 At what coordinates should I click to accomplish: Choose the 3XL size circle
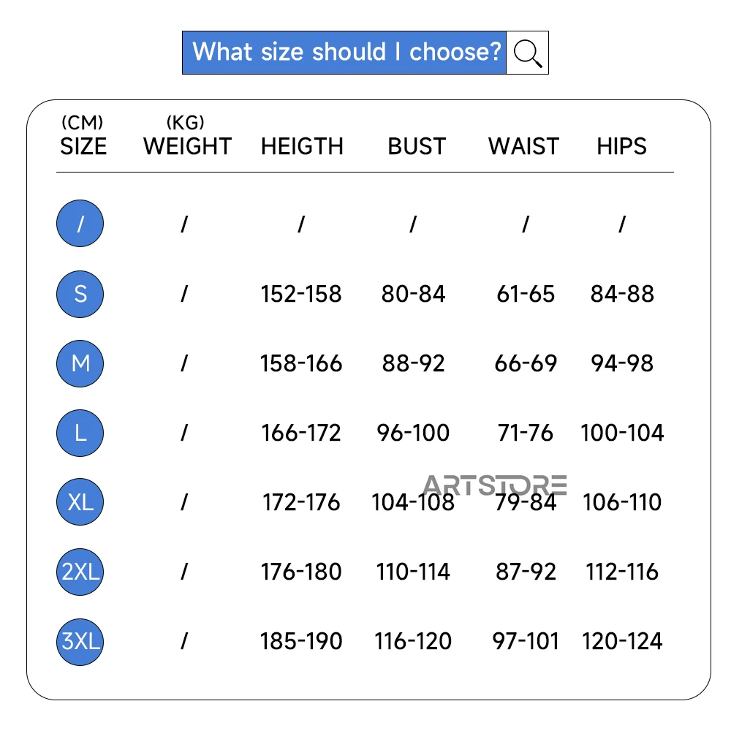point(80,641)
